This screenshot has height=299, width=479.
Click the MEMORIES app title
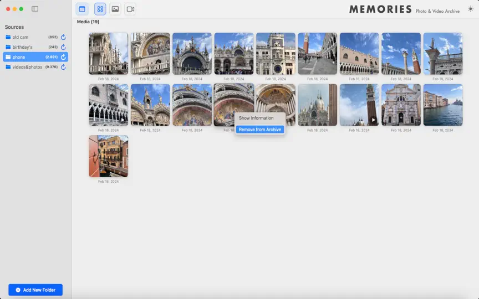pyautogui.click(x=380, y=9)
